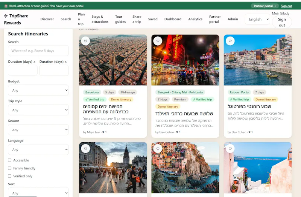Heart the town square itinerary card
Screen dimensions: 301x197
pyautogui.click(x=85, y=149)
